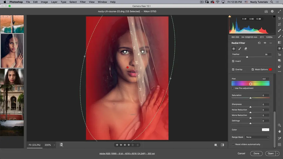This screenshot has width=283, height=159.
Task: Open the Window menu
Action: point(102,2)
